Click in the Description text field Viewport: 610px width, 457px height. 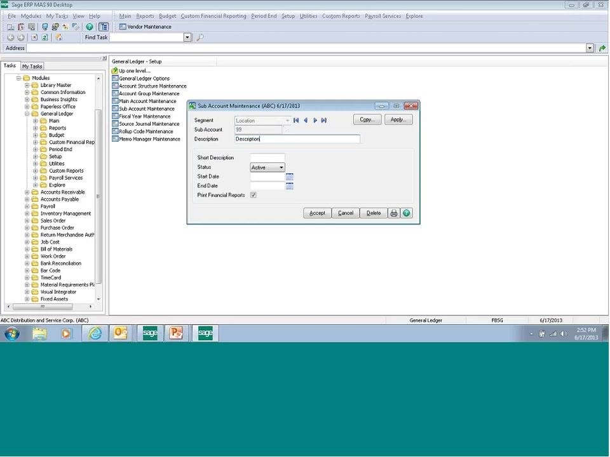pyautogui.click(x=297, y=139)
